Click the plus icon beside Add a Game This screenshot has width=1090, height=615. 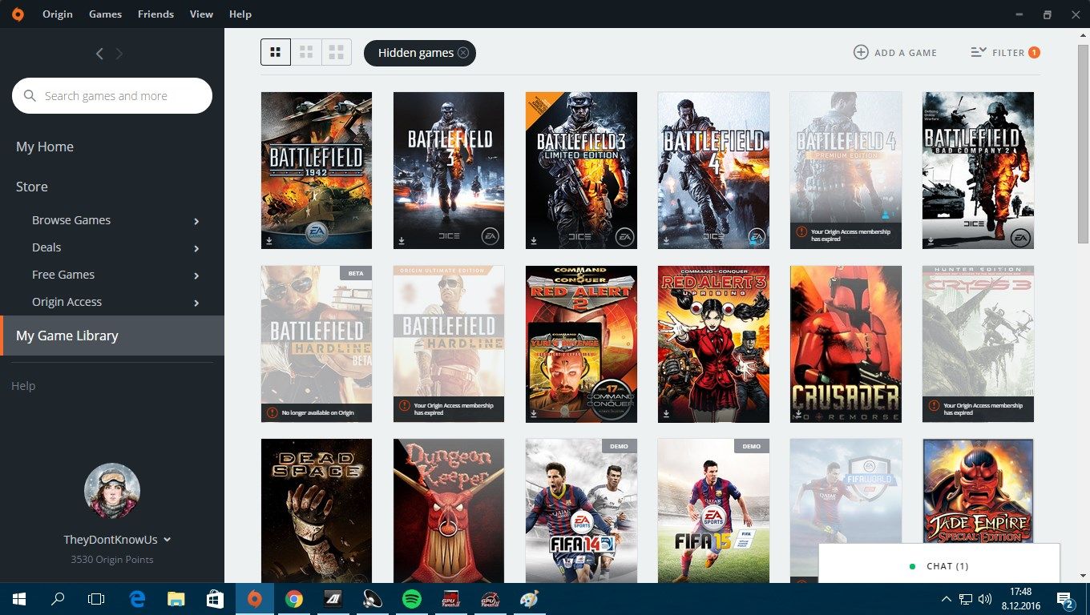pos(861,52)
